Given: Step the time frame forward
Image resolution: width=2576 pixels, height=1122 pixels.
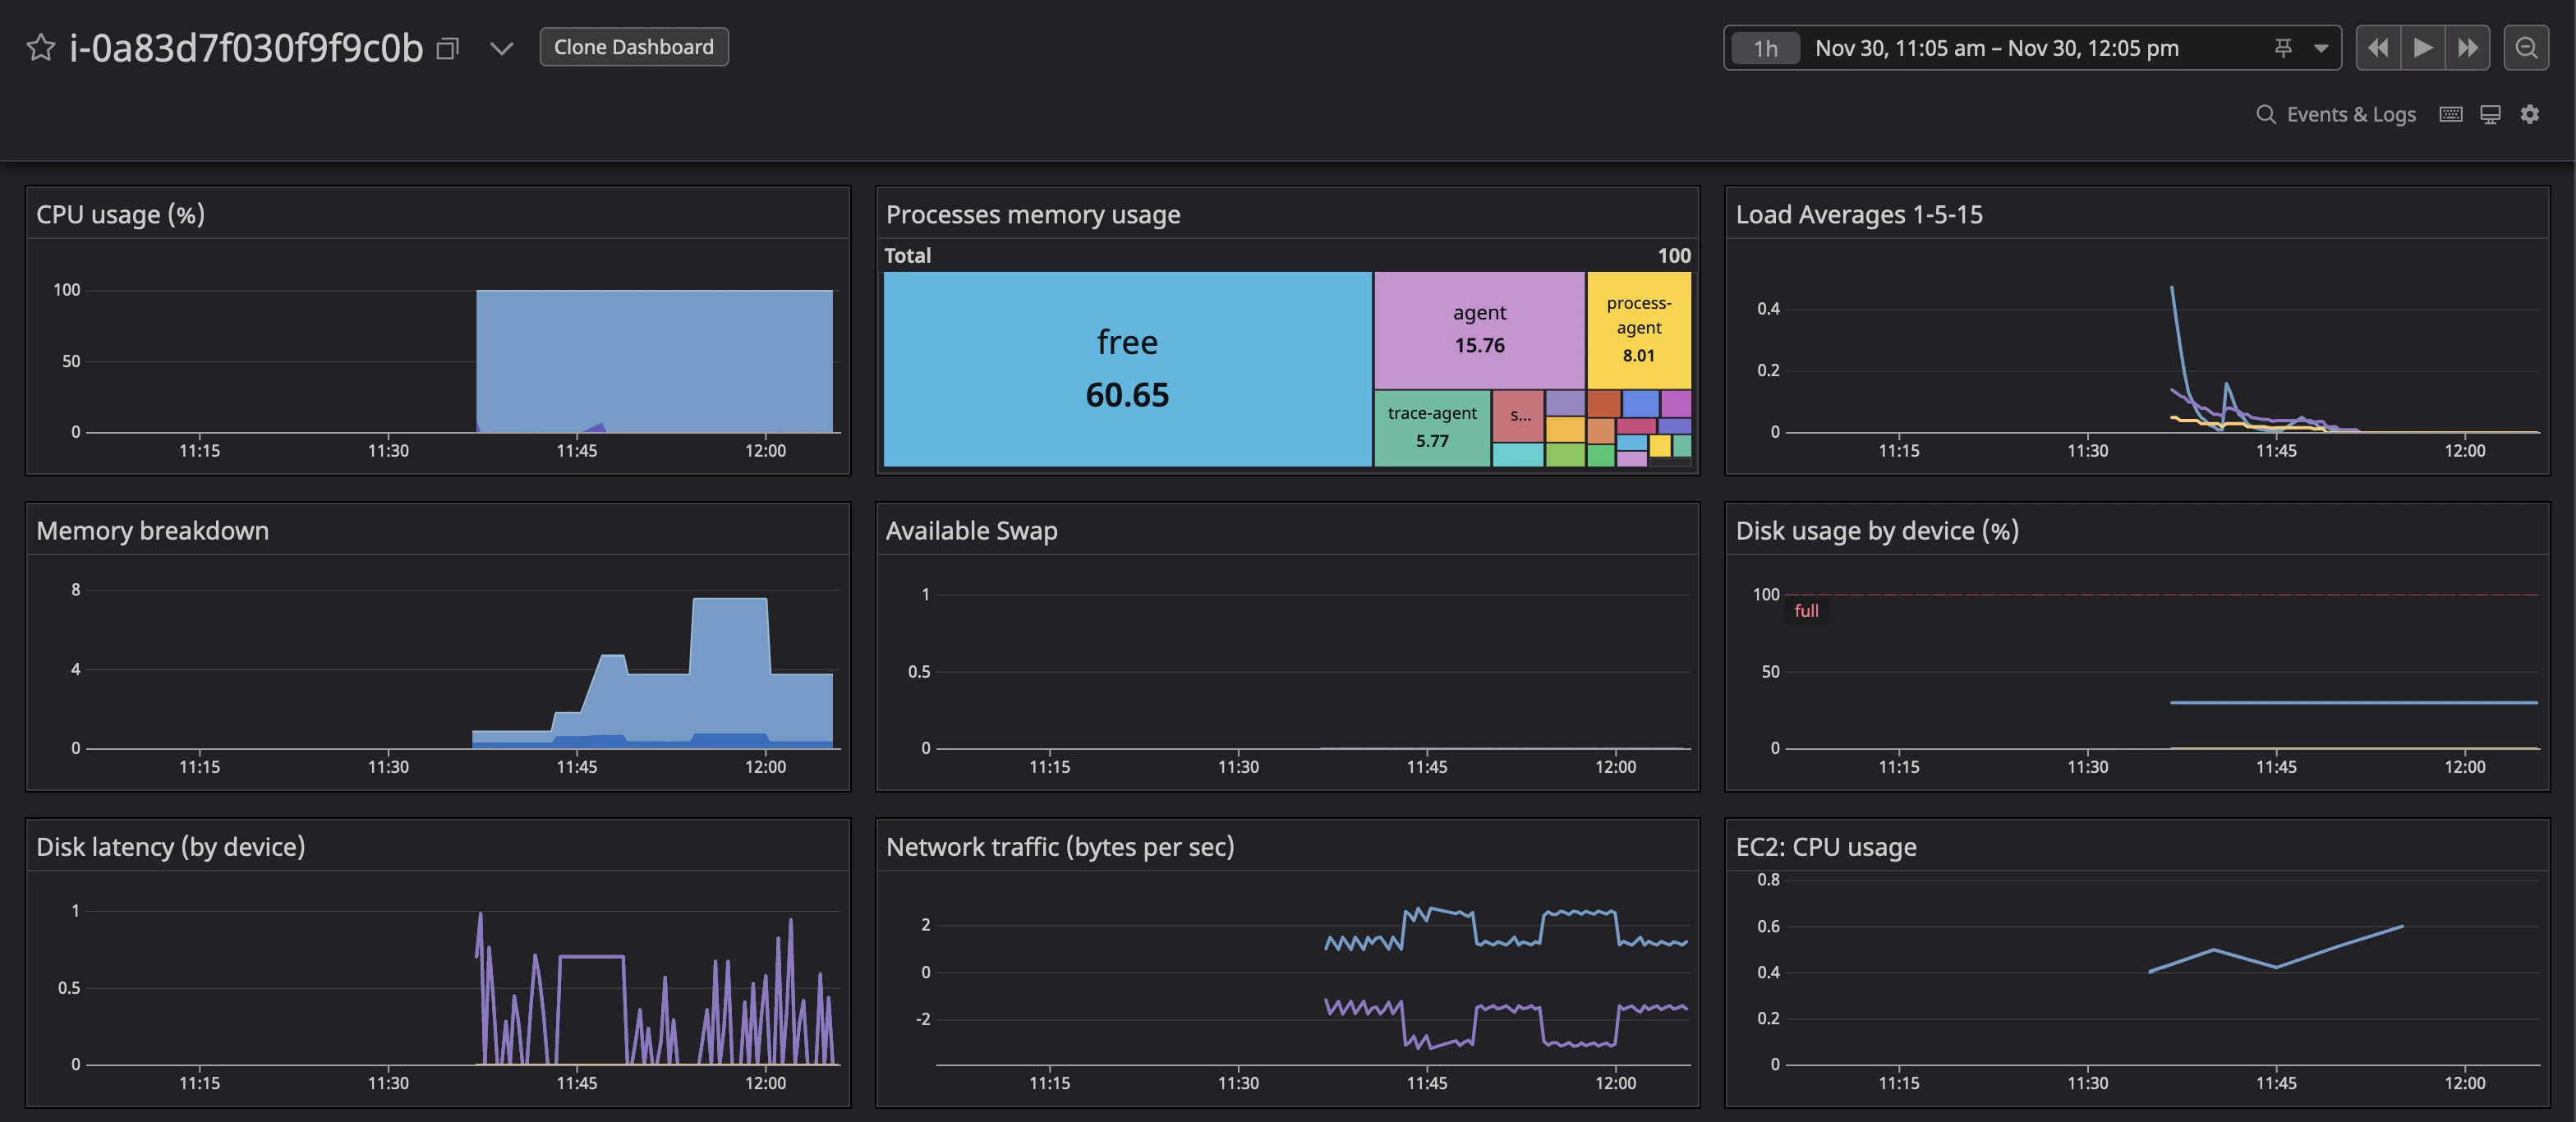Looking at the screenshot, I should click(x=2467, y=48).
